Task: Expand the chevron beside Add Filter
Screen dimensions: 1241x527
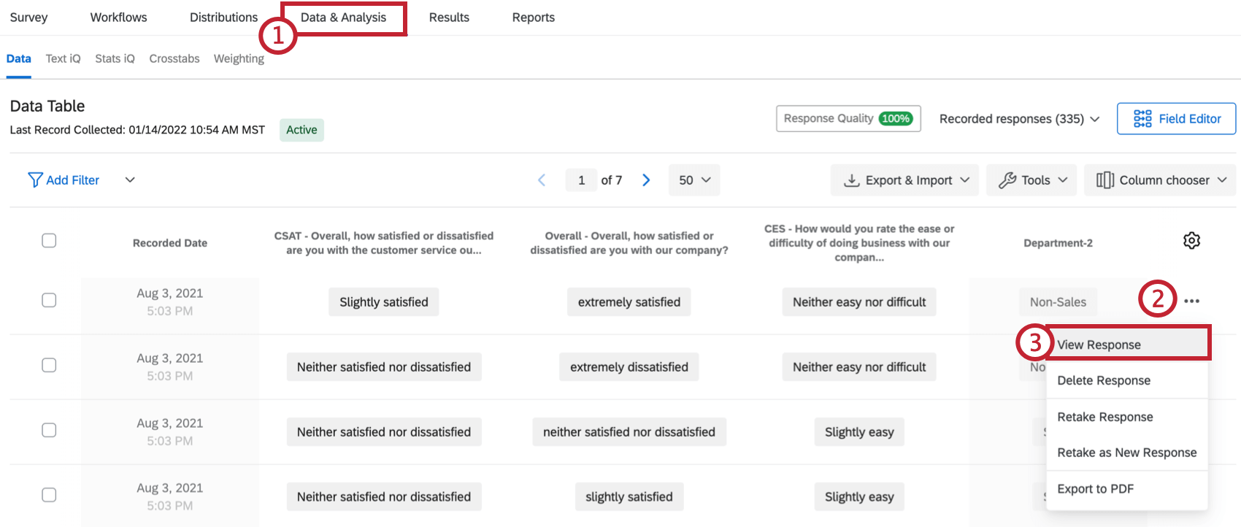Action: tap(130, 180)
